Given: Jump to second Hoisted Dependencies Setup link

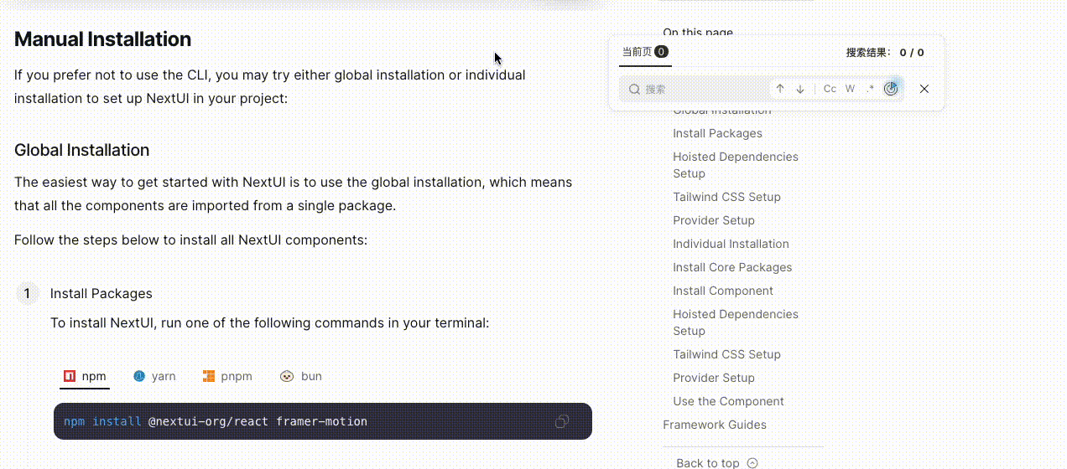Looking at the screenshot, I should tap(736, 322).
